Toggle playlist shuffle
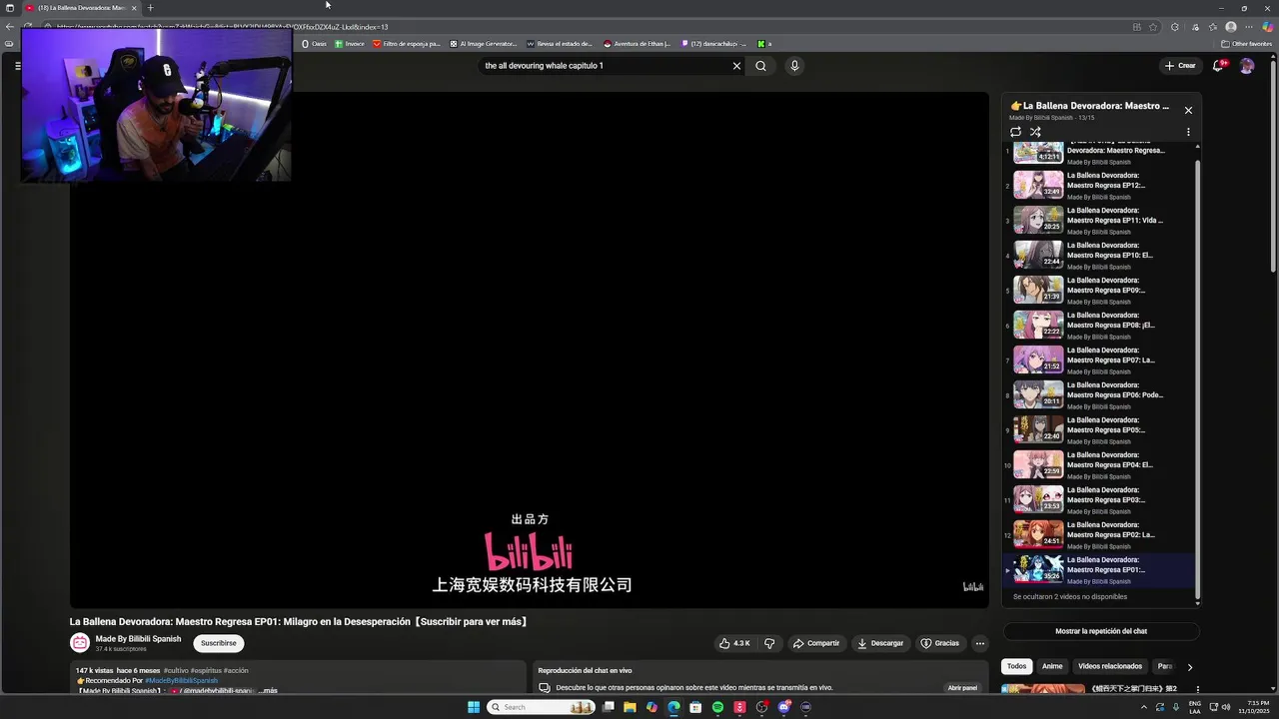This screenshot has height=719, width=1279. click(x=1035, y=132)
